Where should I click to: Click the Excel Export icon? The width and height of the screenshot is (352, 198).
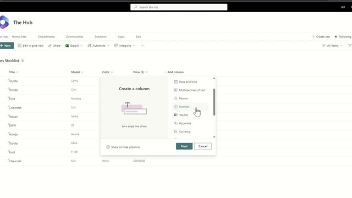[x=67, y=46]
